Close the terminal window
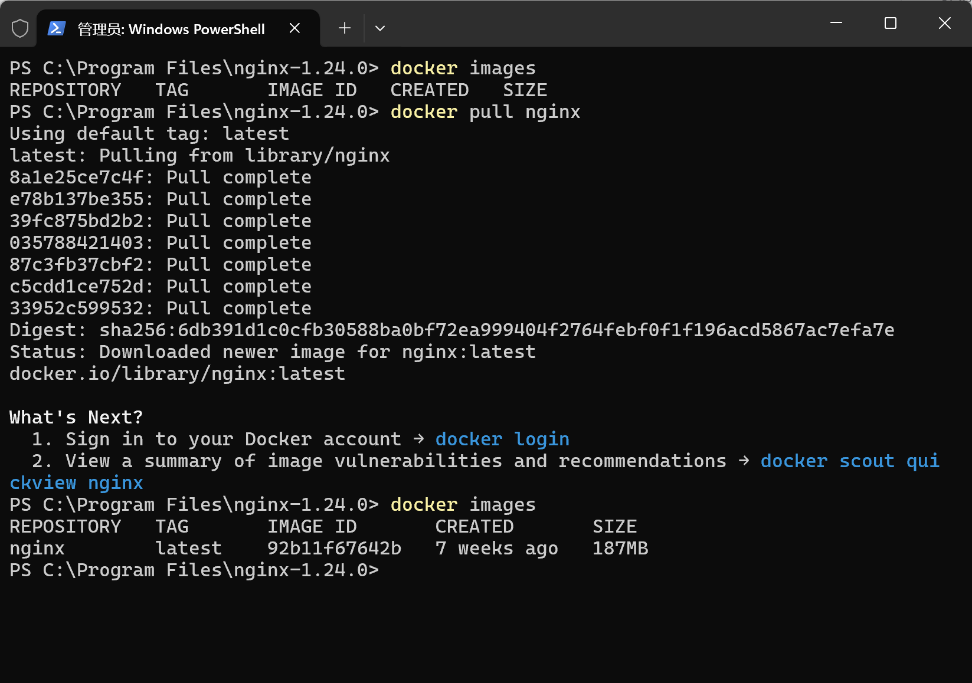972x683 pixels. (944, 23)
